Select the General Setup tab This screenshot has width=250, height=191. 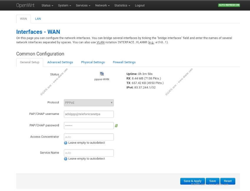click(x=30, y=62)
